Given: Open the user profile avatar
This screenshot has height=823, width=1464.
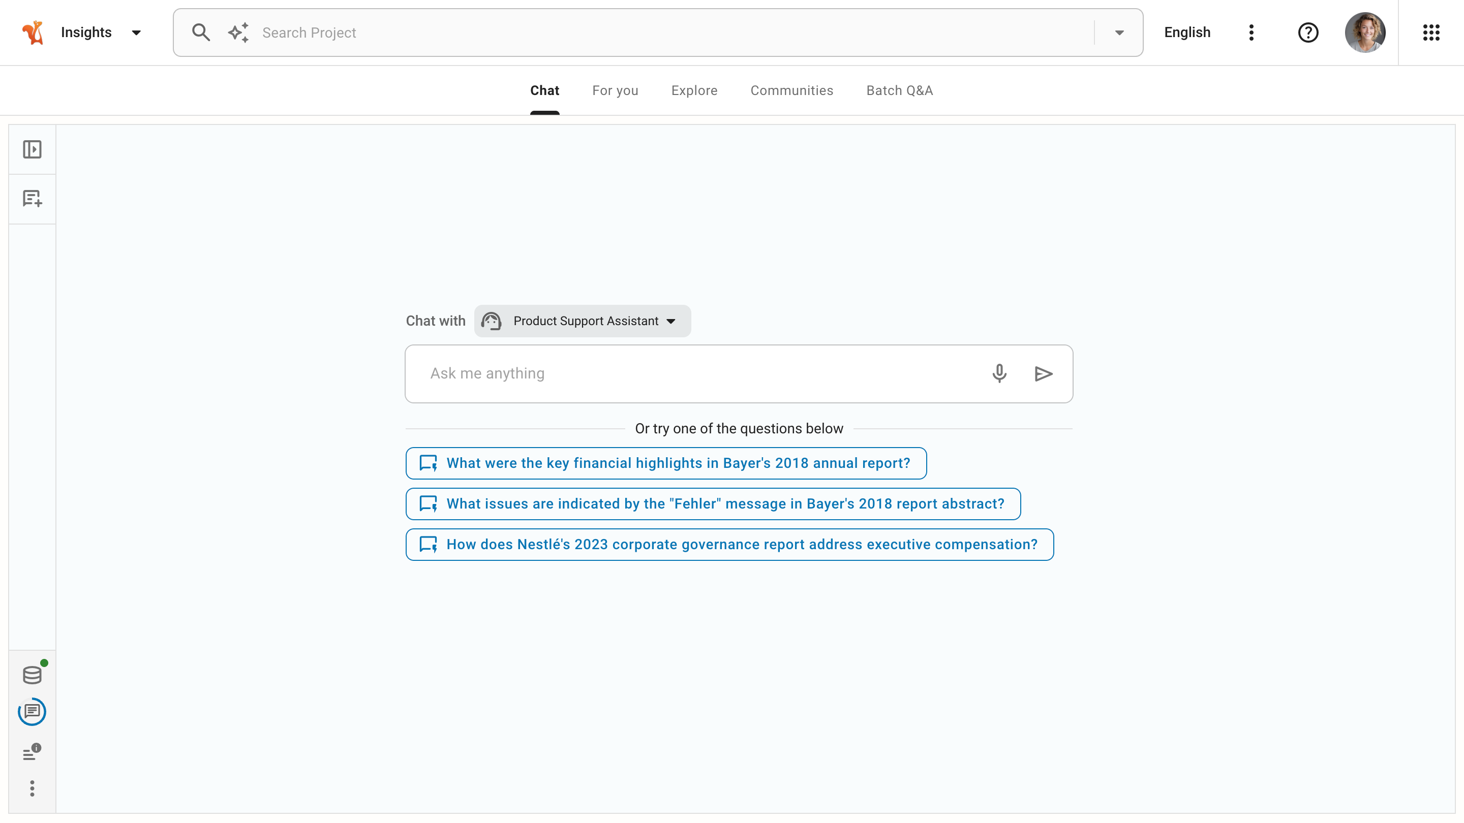Looking at the screenshot, I should 1364,33.
